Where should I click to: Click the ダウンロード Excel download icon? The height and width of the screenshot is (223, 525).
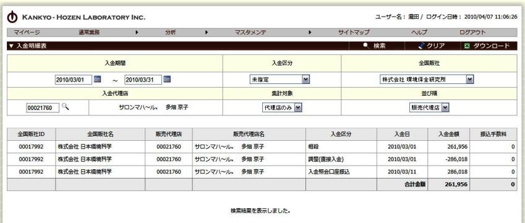tap(467, 46)
